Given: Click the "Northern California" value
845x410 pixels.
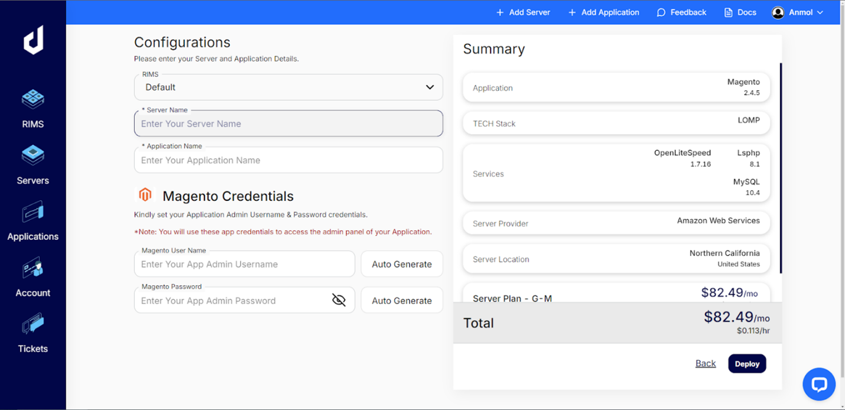Looking at the screenshot, I should coord(724,253).
